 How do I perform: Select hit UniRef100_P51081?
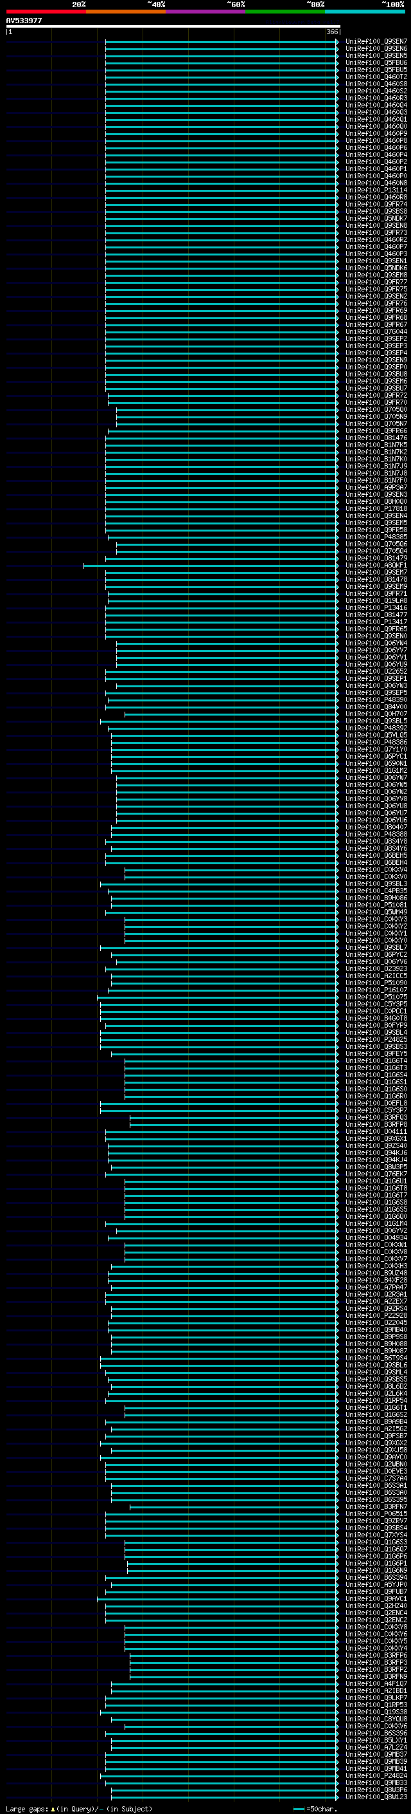(376, 905)
